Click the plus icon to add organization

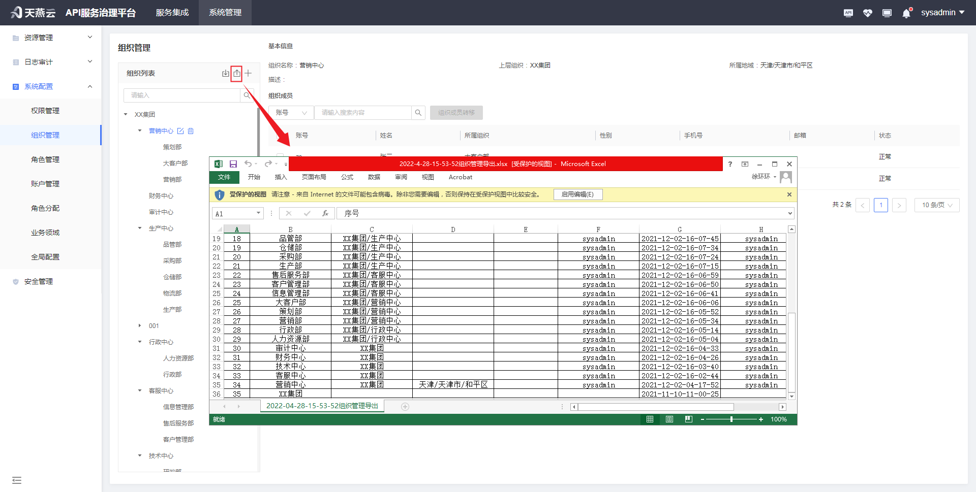(x=248, y=73)
